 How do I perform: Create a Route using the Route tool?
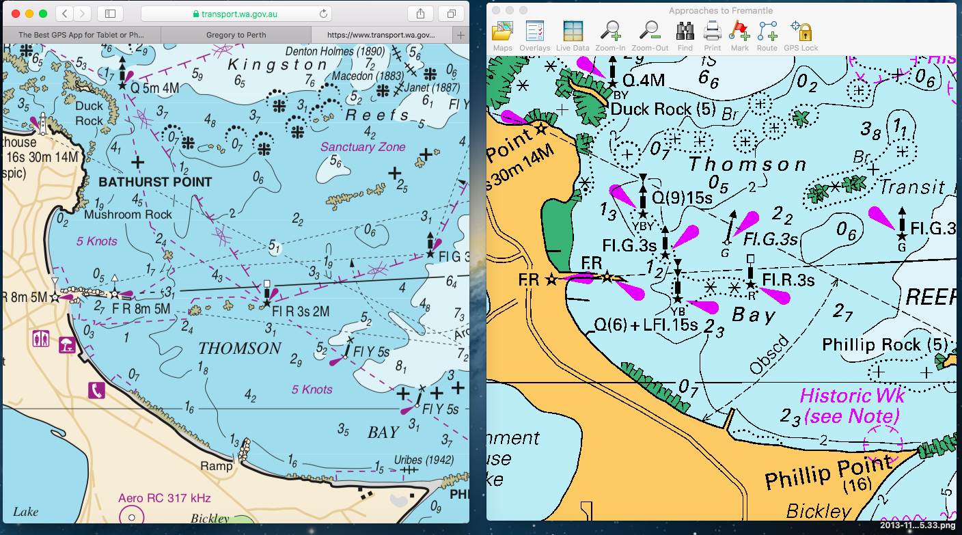pos(767,32)
